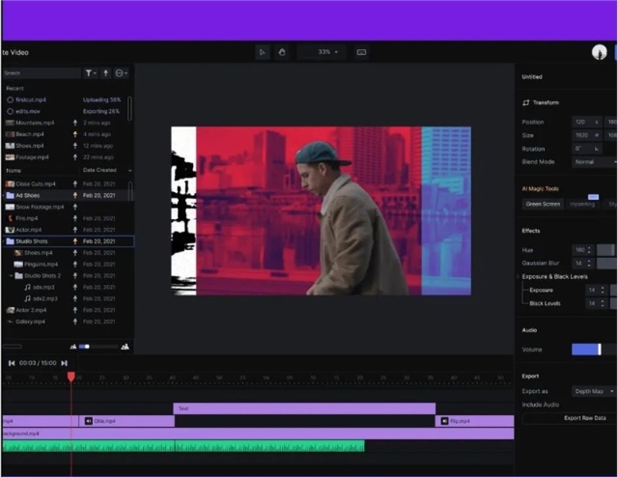
Task: Jump to timeline start button
Action: pyautogui.click(x=12, y=363)
